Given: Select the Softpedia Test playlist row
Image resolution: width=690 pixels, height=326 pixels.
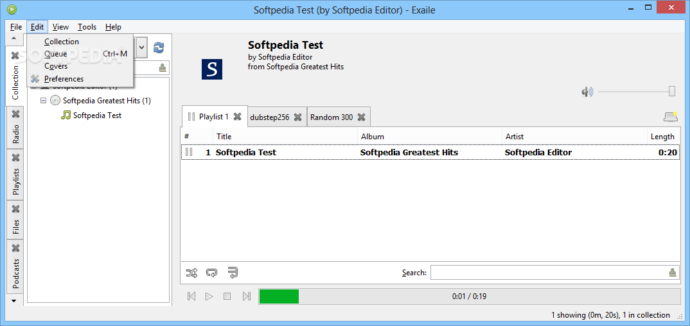Looking at the screenshot, I should tap(430, 153).
